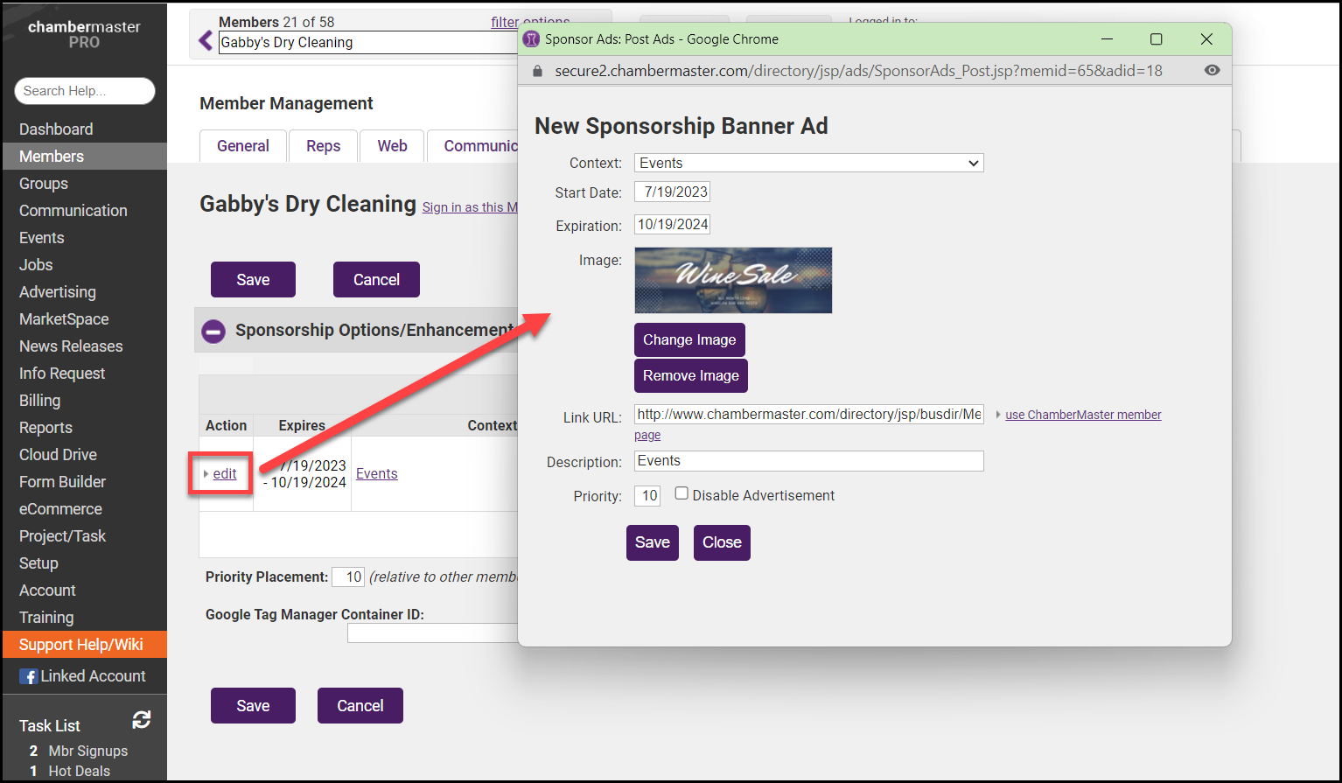Click the Facebook Linked Account icon

29,676
